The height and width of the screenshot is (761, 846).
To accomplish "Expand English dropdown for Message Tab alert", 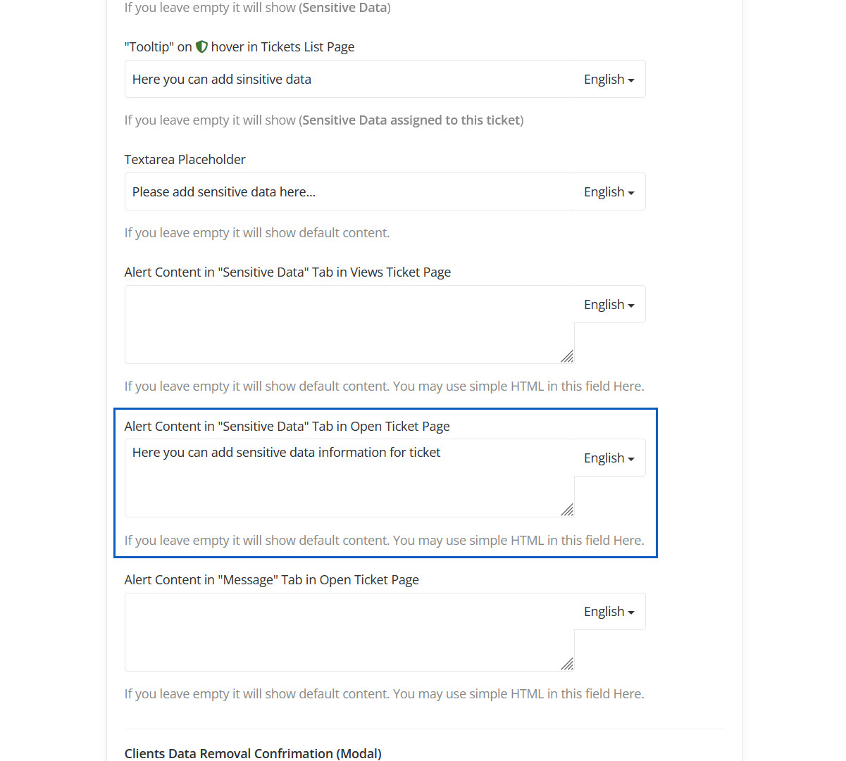I will (609, 612).
